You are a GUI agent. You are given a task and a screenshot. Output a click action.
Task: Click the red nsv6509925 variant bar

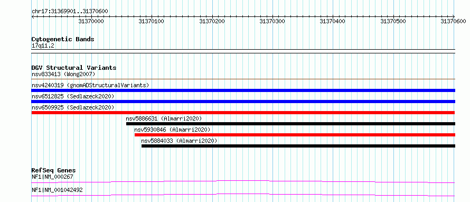(243, 113)
